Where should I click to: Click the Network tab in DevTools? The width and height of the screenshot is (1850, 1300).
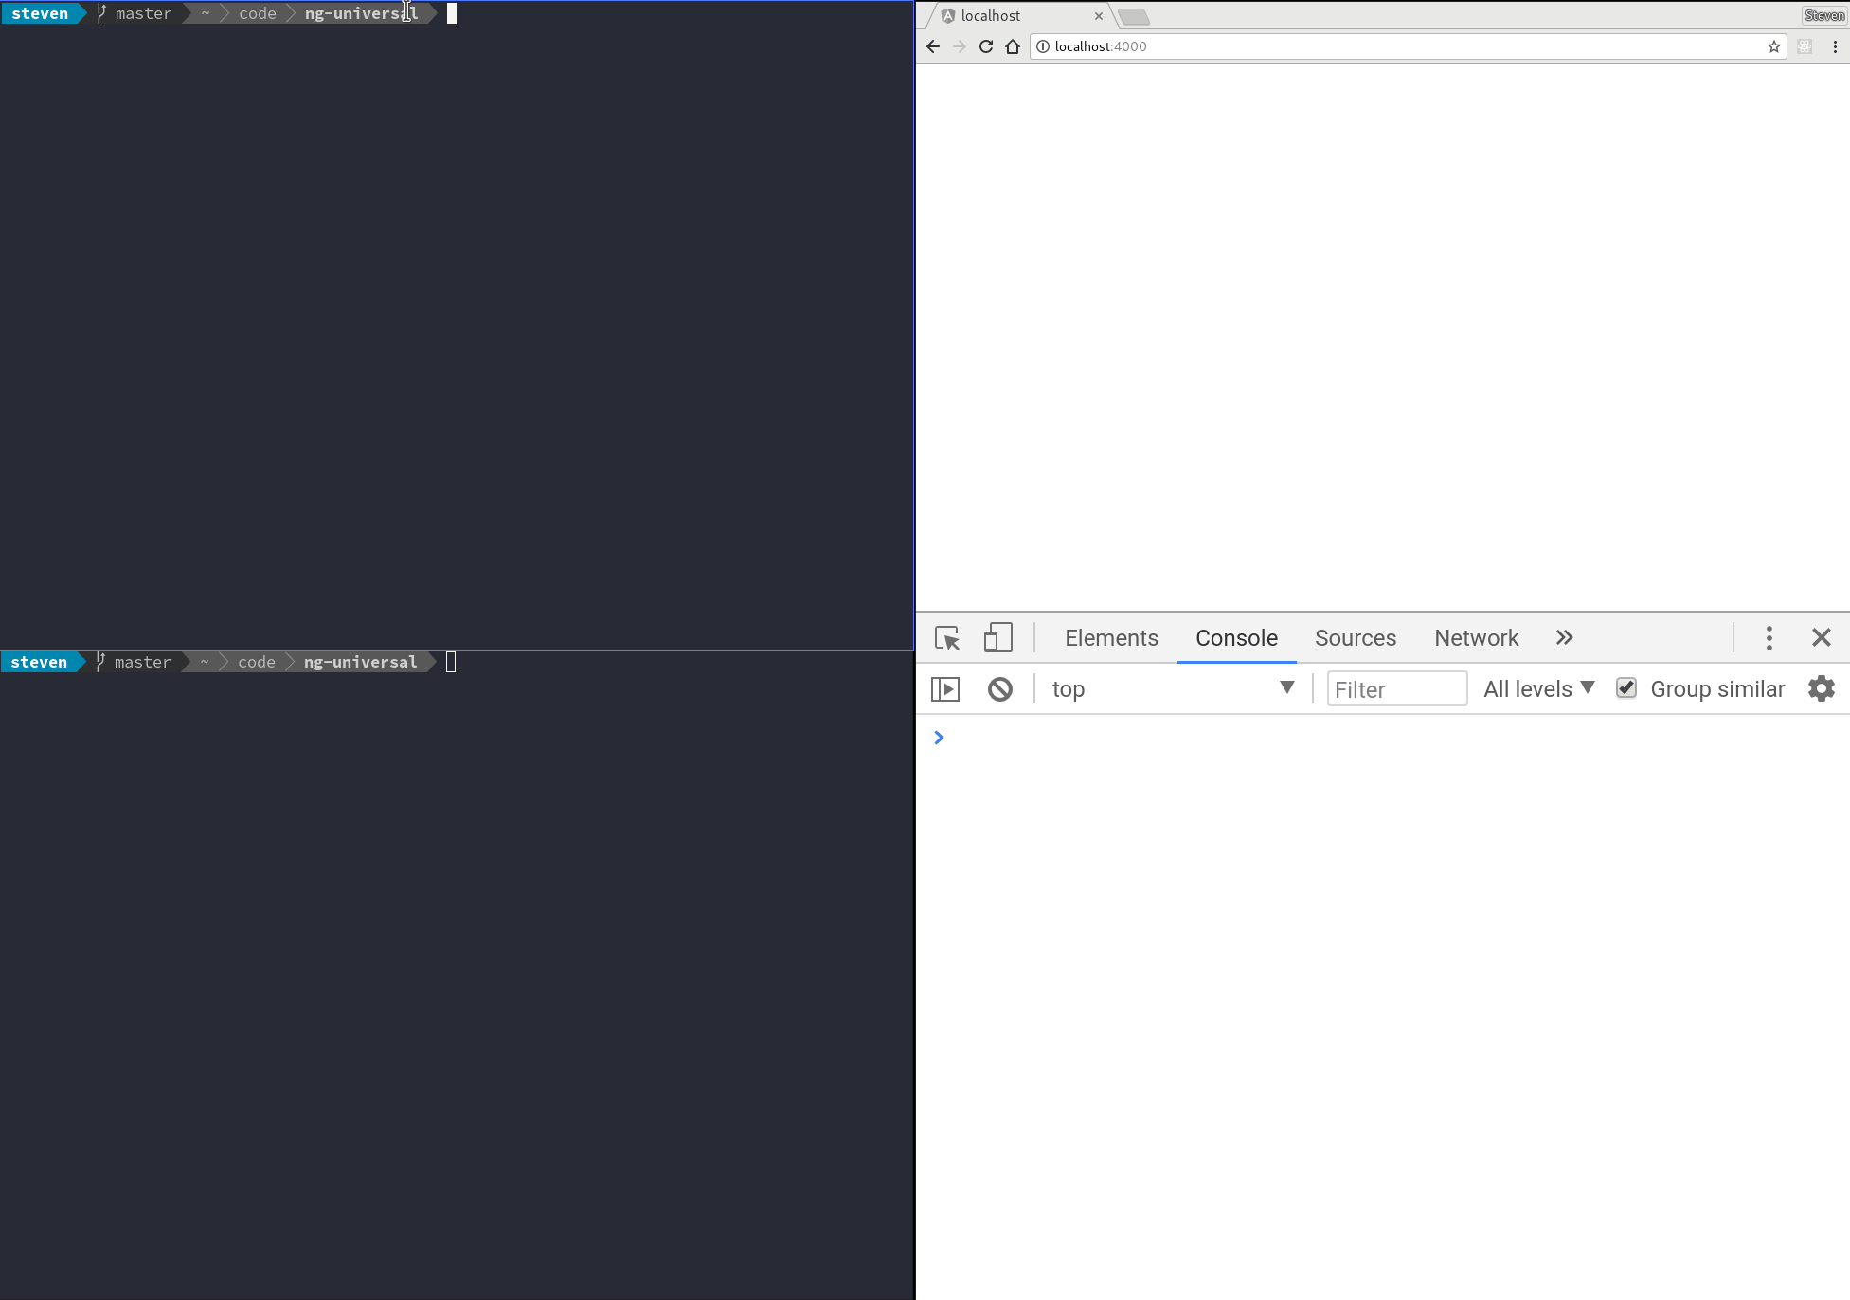click(x=1474, y=637)
